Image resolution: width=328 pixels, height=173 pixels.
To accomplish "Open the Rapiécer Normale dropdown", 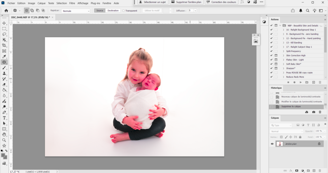I will pyautogui.click(x=76, y=11).
